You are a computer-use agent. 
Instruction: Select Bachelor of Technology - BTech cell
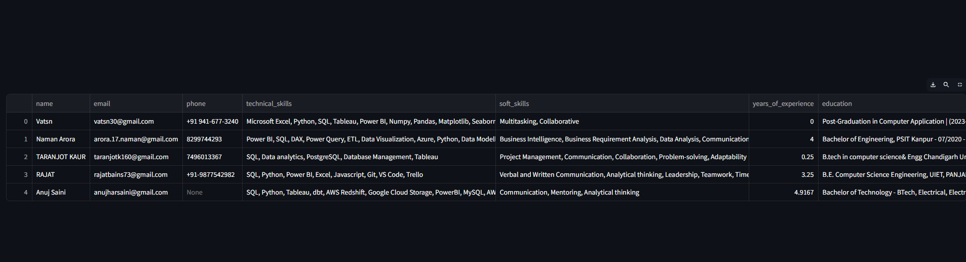(x=892, y=192)
